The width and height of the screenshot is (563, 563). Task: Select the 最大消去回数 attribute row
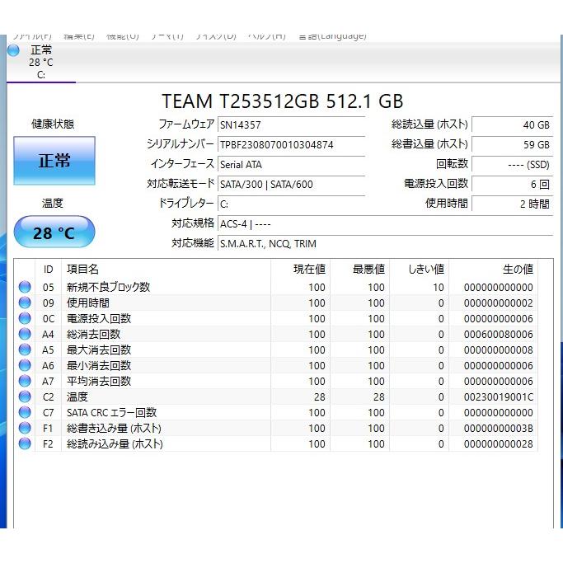pyautogui.click(x=276, y=350)
